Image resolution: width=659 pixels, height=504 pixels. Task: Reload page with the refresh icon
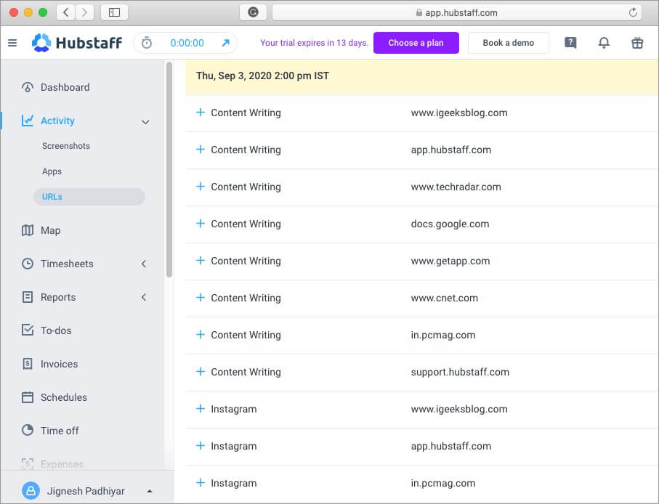tap(633, 12)
